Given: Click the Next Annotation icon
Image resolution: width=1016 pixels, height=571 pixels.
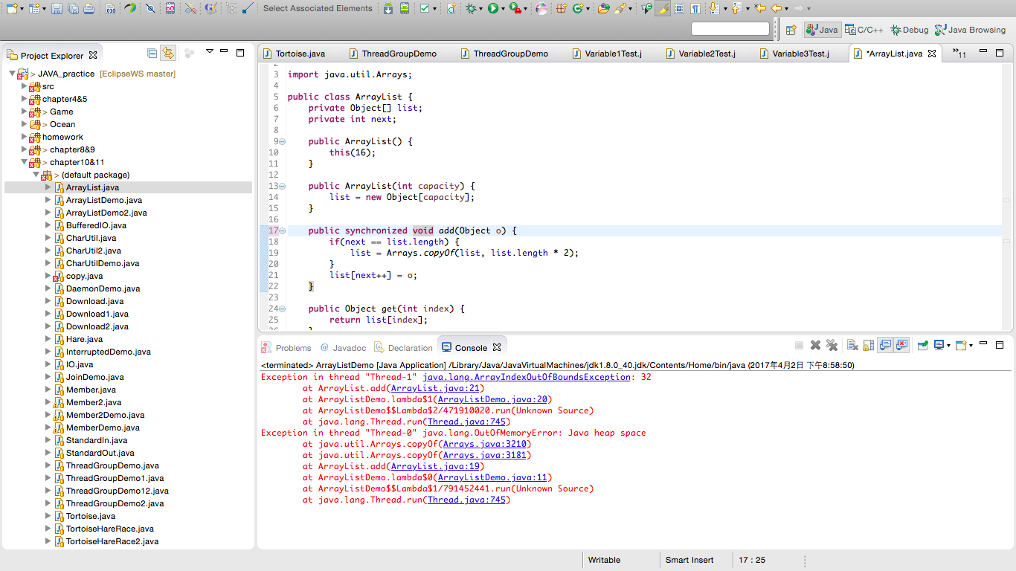Looking at the screenshot, I should click(713, 8).
